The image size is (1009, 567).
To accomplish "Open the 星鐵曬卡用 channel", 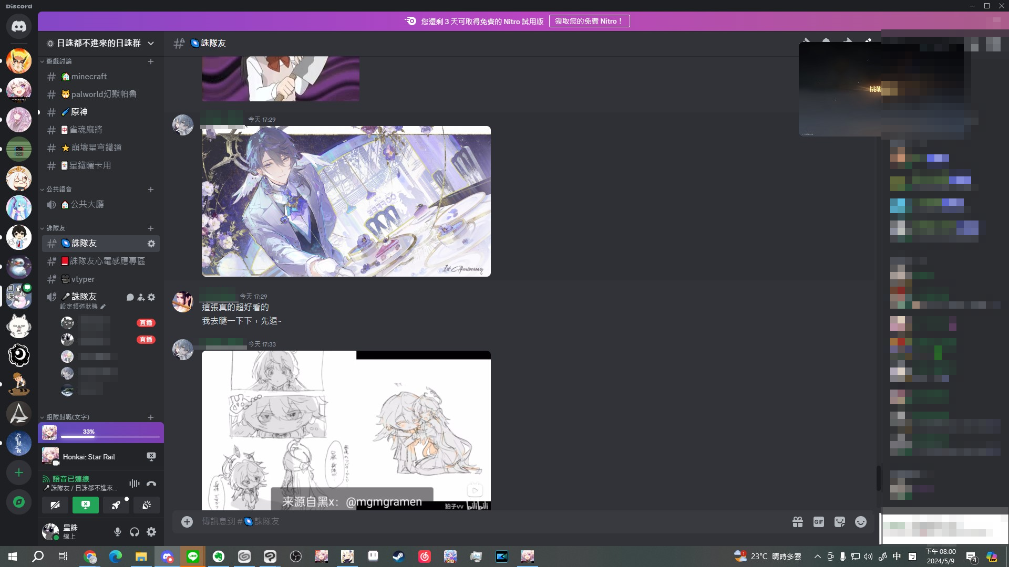I will tap(101, 166).
